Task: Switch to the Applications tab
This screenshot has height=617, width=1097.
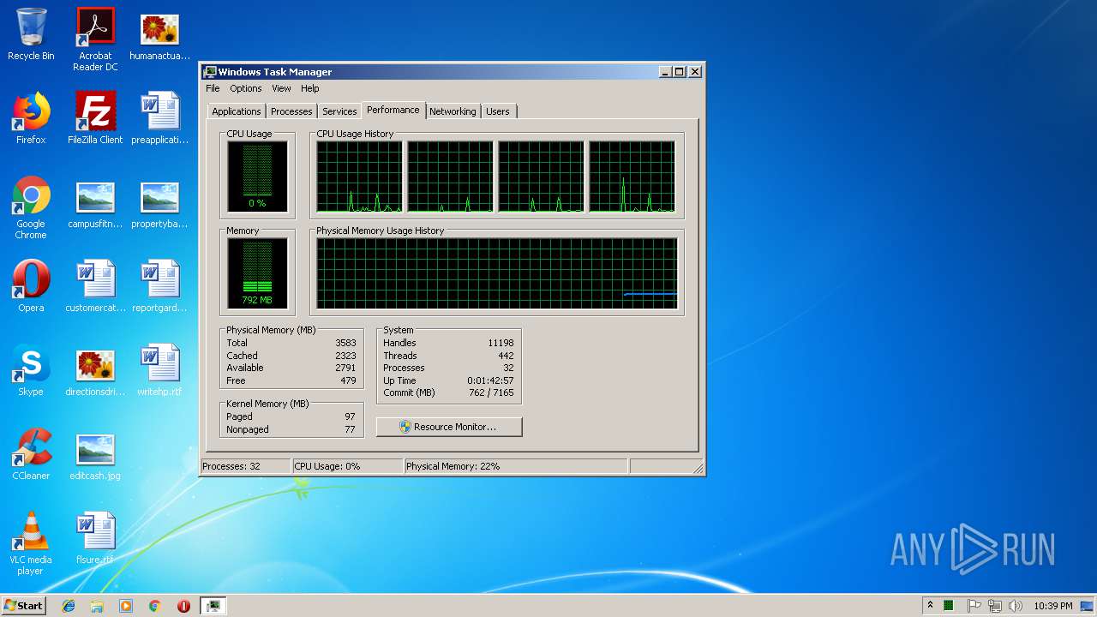Action: 236,111
